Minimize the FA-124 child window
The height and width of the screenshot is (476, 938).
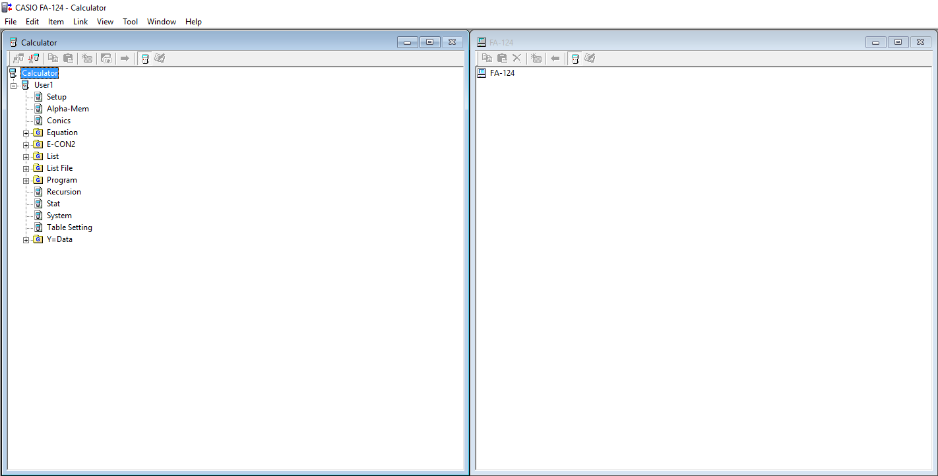click(x=875, y=42)
